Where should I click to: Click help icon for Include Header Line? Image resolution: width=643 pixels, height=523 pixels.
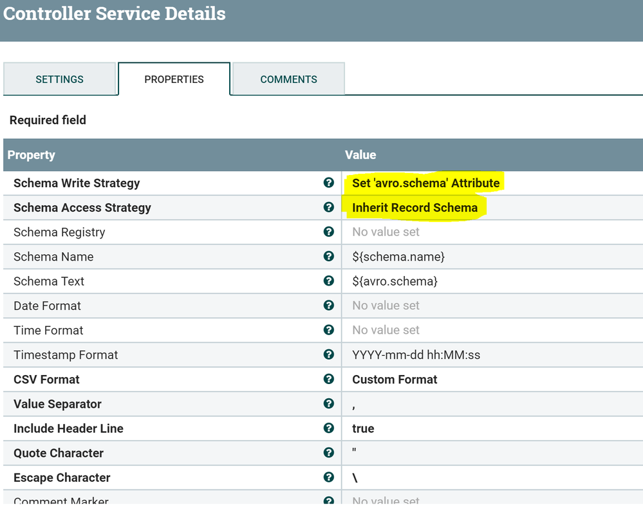(x=329, y=428)
